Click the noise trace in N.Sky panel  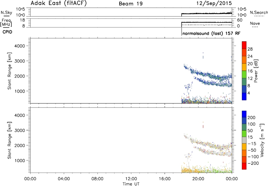click(206, 13)
